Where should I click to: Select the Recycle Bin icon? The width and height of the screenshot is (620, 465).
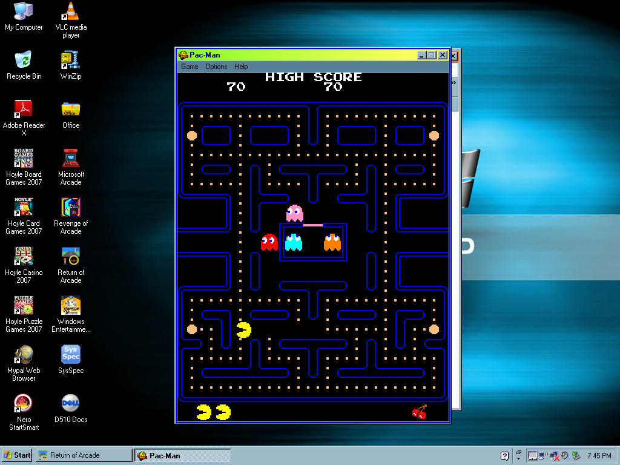pyautogui.click(x=24, y=65)
